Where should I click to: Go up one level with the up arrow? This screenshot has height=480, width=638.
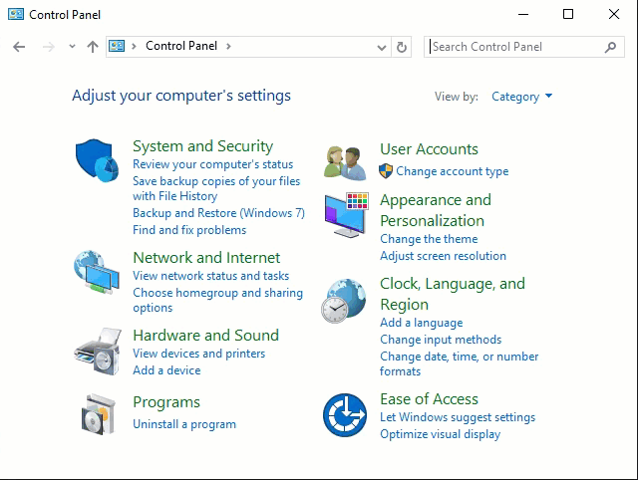coord(93,47)
